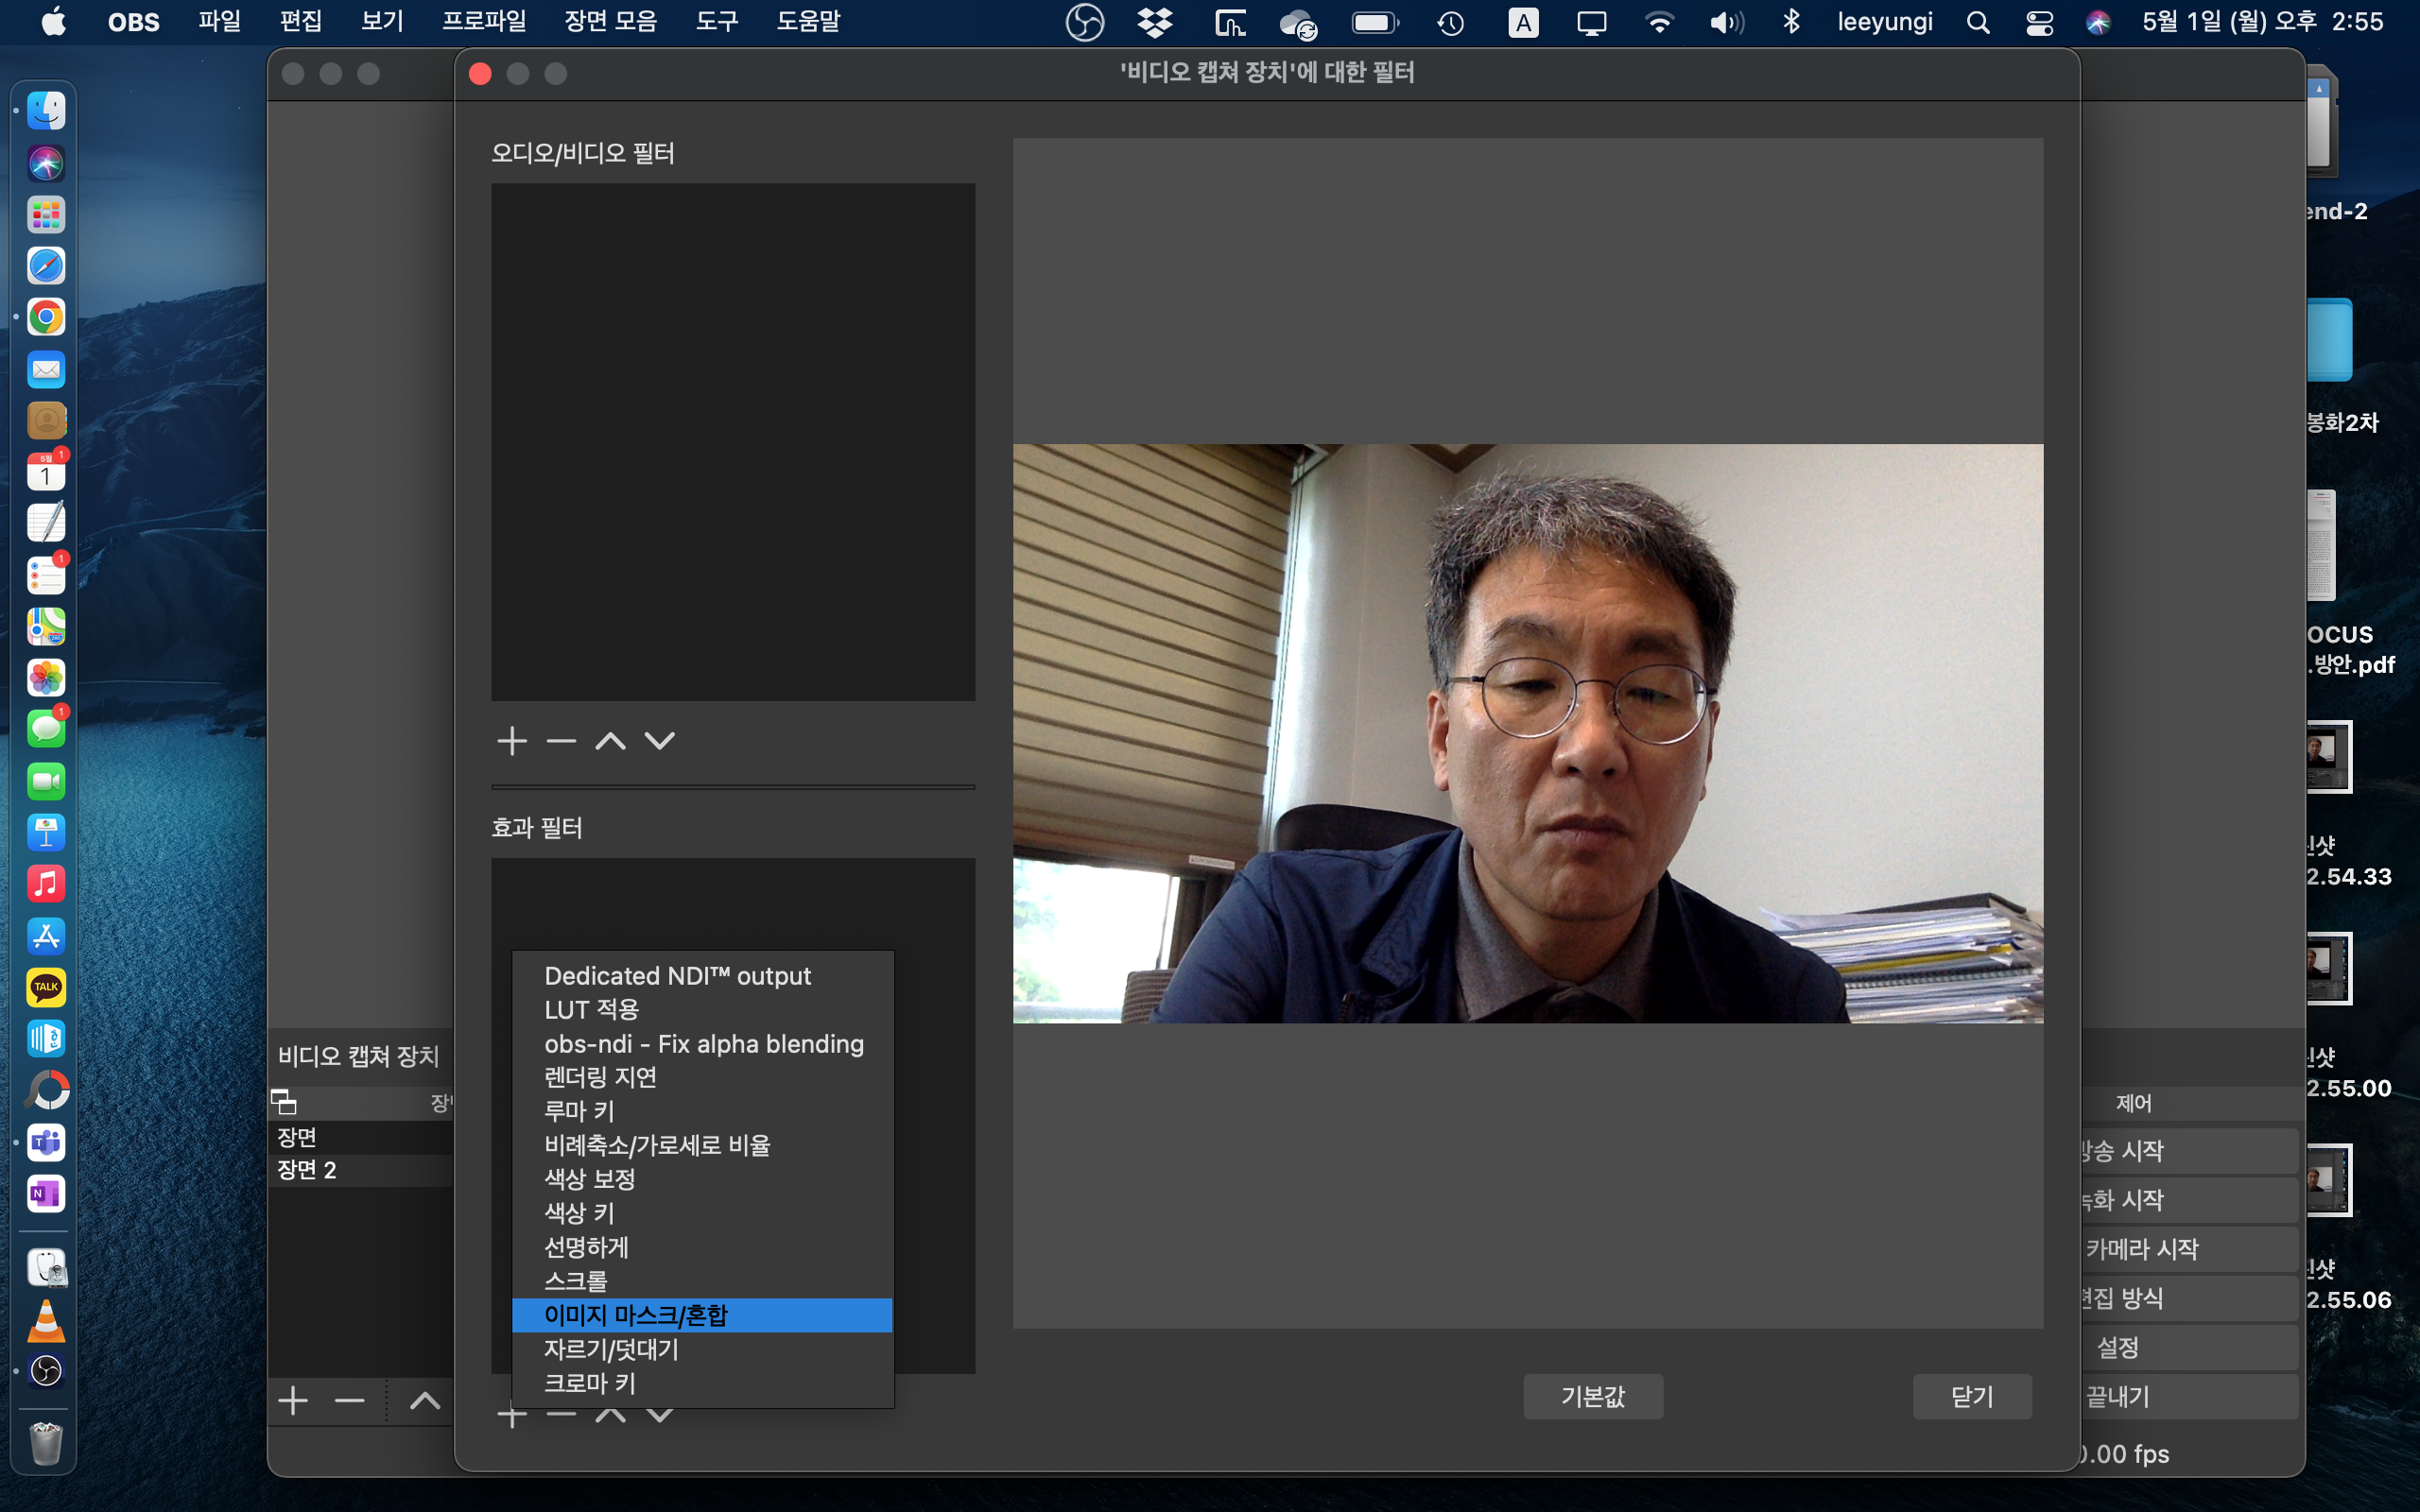Select 색상 보정 filter entry

[590, 1179]
